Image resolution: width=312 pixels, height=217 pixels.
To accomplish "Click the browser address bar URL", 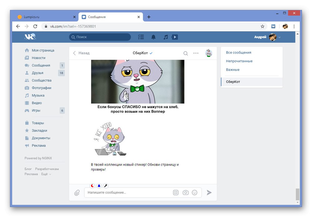I will coord(73,26).
